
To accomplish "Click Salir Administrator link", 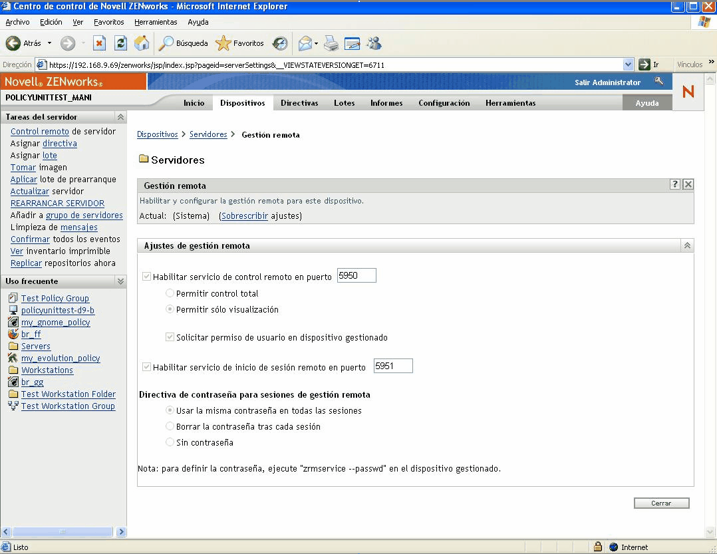I will coord(607,82).
